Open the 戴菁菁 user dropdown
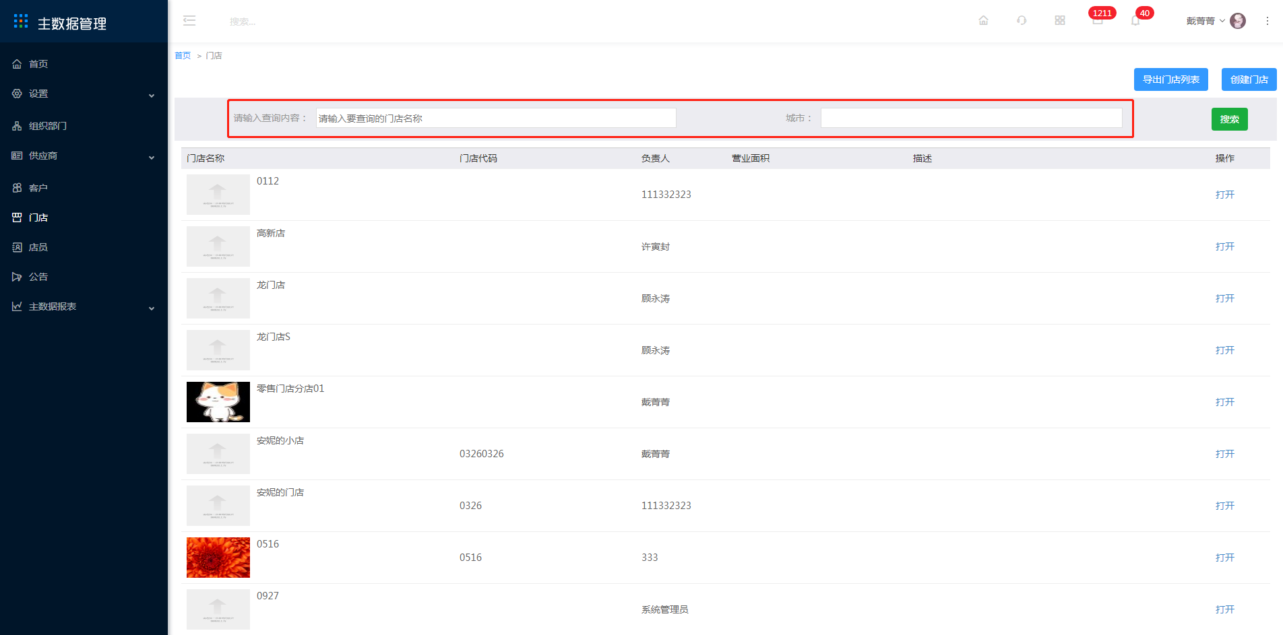This screenshot has height=635, width=1283. pos(1206,21)
